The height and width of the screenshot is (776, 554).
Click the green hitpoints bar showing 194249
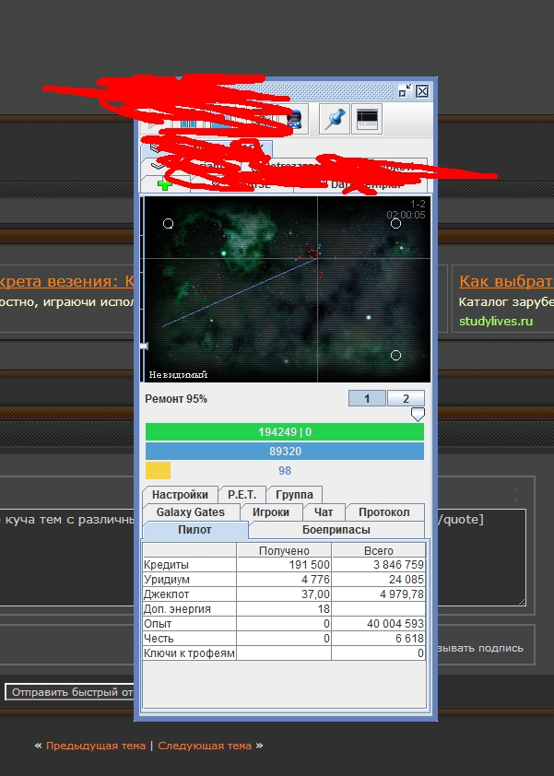pyautogui.click(x=284, y=431)
